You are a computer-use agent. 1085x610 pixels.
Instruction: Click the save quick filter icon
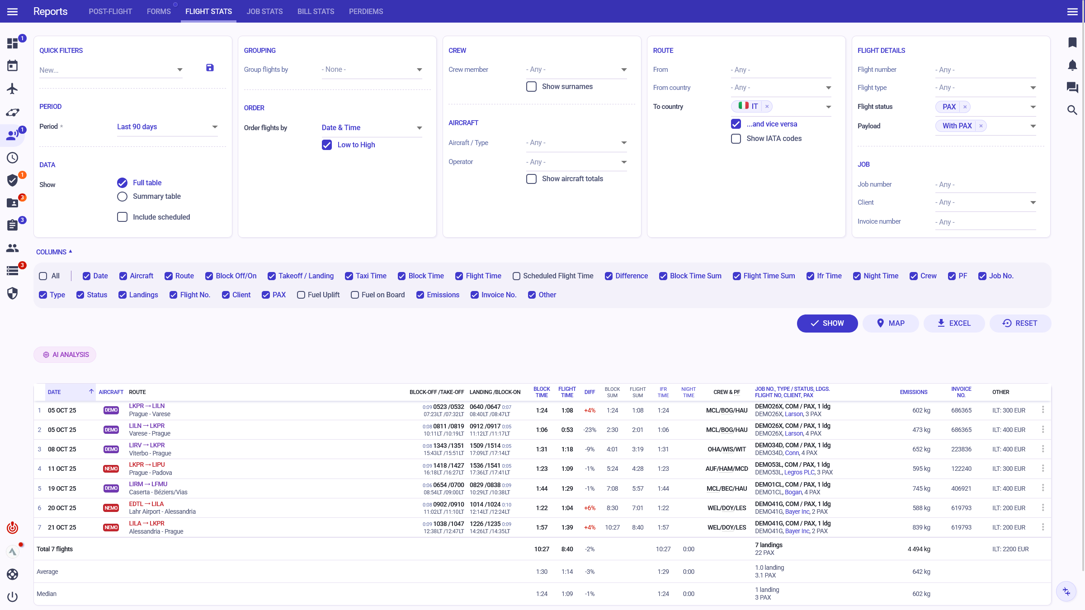point(210,68)
